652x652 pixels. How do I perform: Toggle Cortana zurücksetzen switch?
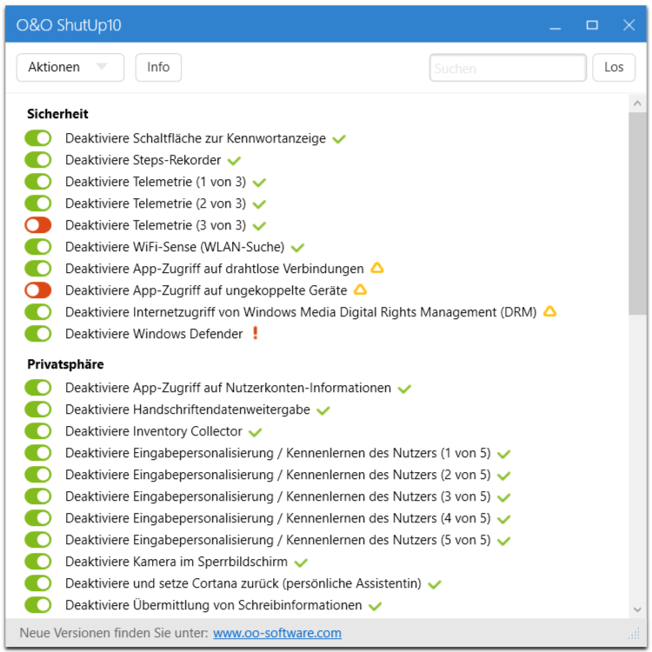tap(38, 583)
